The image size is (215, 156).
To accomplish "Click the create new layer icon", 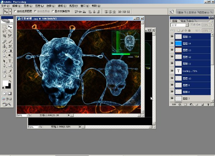I will click(x=202, y=104).
